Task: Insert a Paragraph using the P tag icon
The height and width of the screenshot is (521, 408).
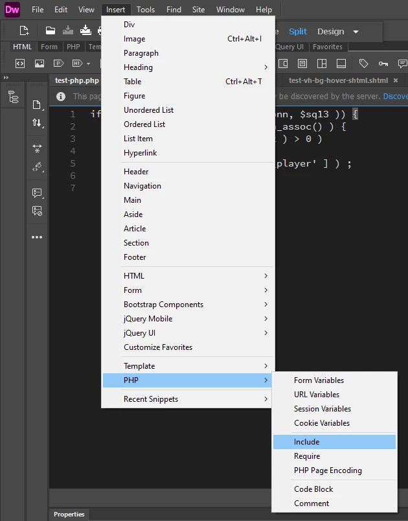Action: [59, 63]
